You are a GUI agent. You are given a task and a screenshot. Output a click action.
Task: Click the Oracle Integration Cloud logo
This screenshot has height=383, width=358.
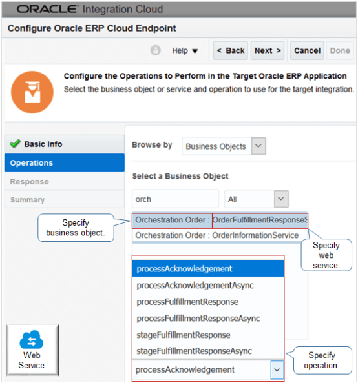[x=90, y=9]
